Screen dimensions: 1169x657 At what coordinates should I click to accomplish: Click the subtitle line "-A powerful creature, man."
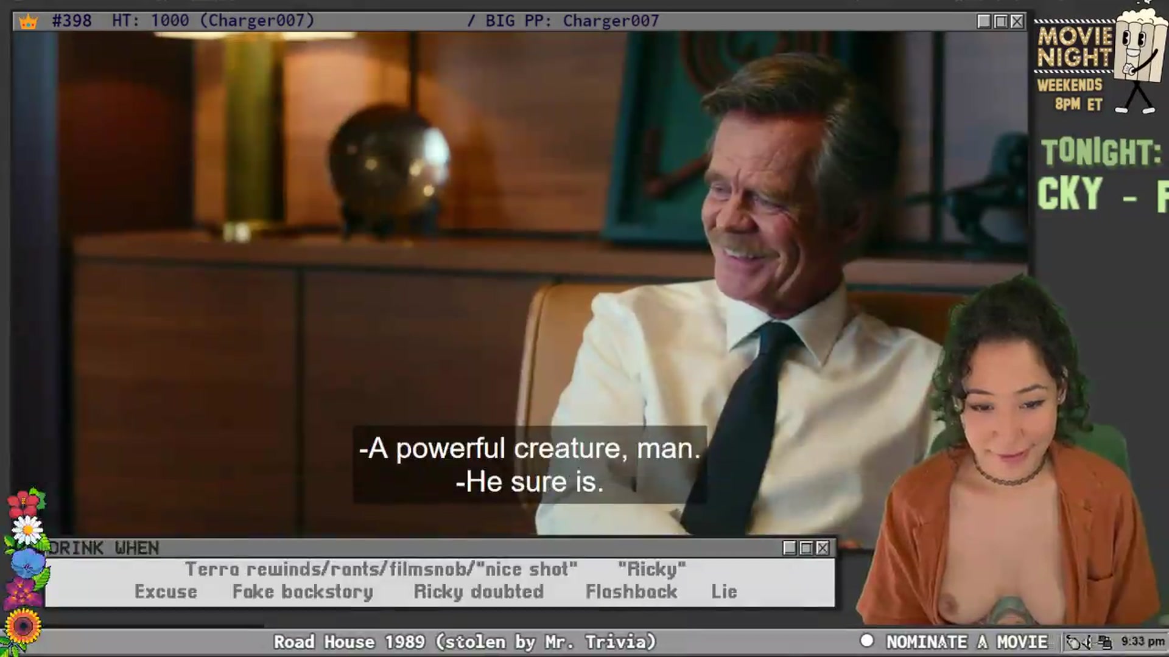pyautogui.click(x=529, y=448)
